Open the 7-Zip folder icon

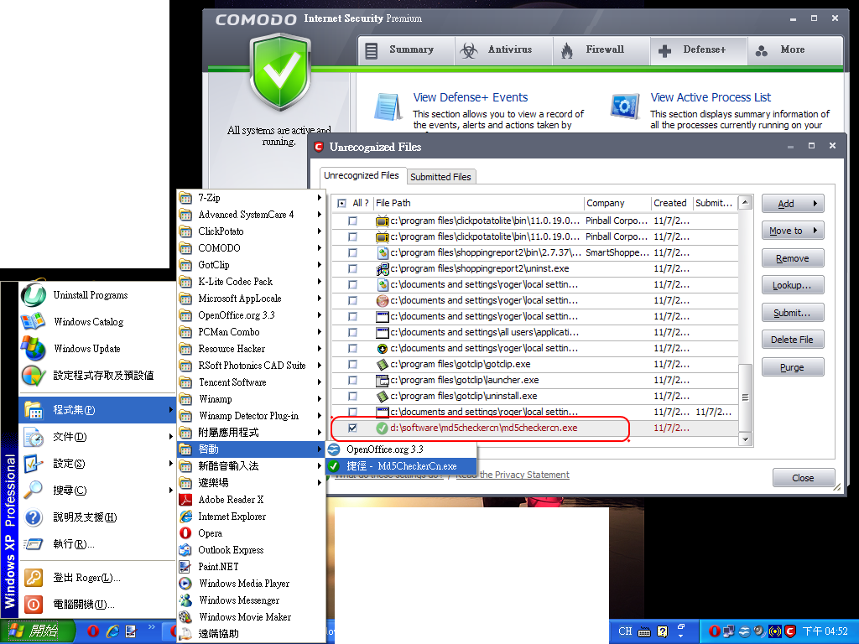tap(185, 198)
